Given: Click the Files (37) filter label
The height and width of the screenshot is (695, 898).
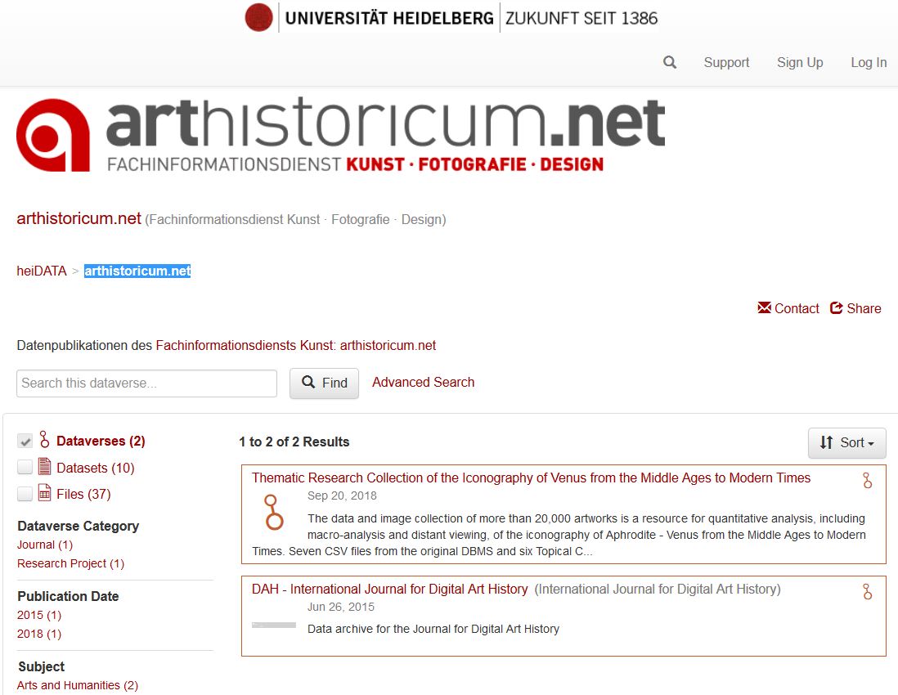Looking at the screenshot, I should pyautogui.click(x=83, y=494).
